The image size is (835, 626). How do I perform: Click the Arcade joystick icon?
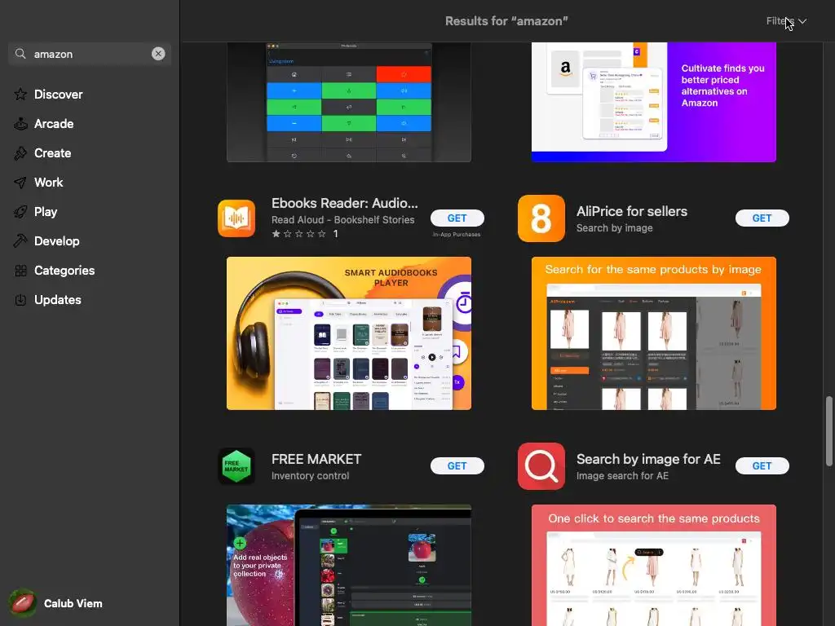(x=20, y=124)
